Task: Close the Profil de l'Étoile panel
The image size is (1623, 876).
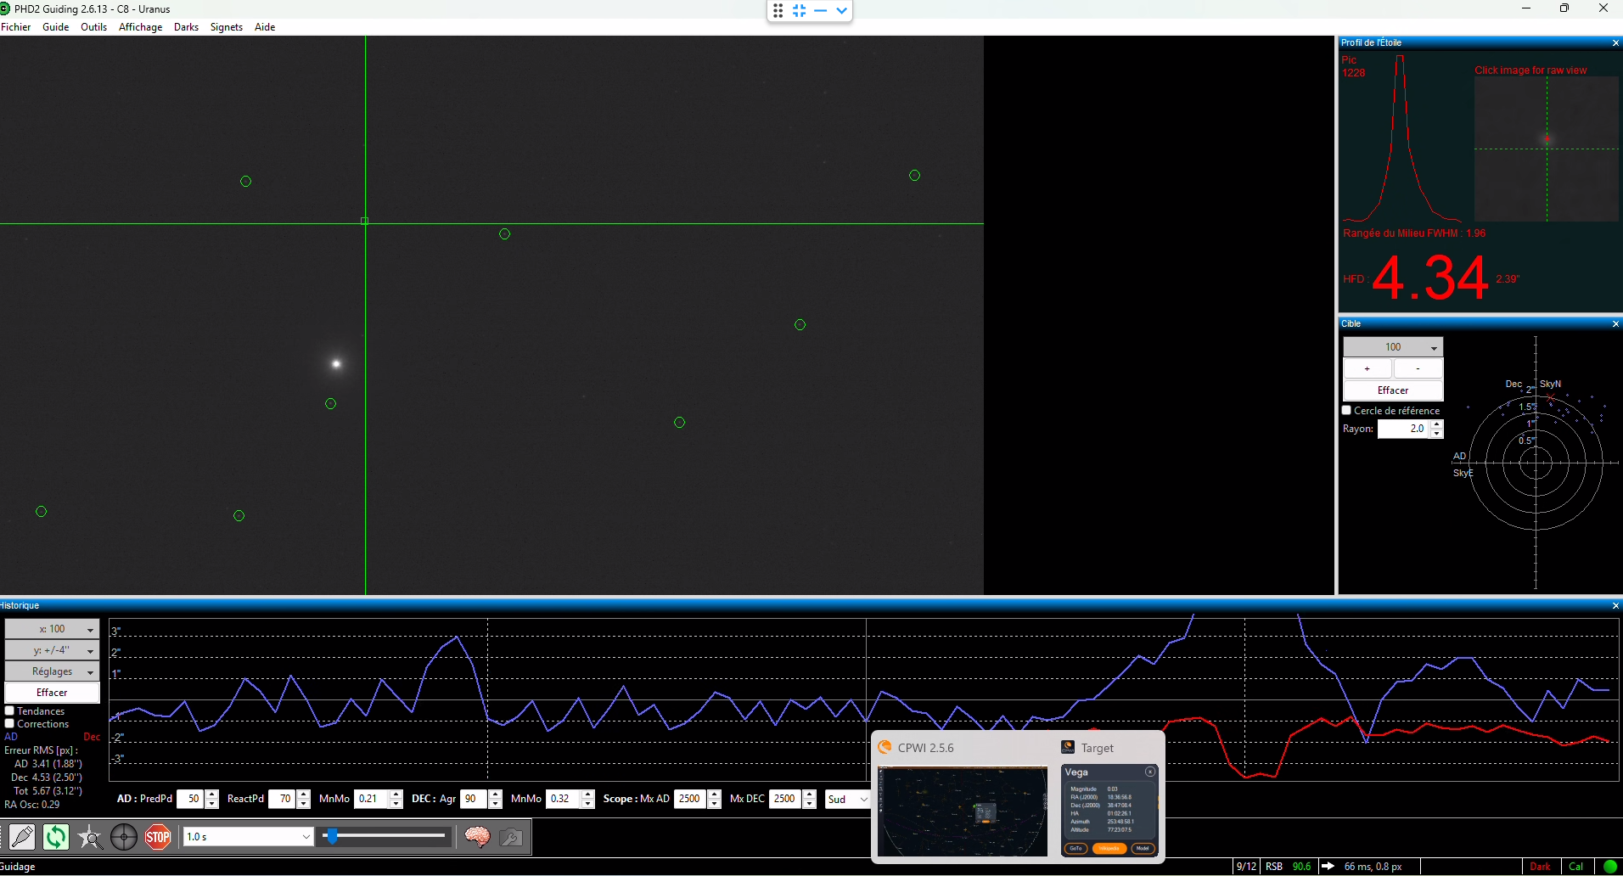Action: coord(1615,42)
